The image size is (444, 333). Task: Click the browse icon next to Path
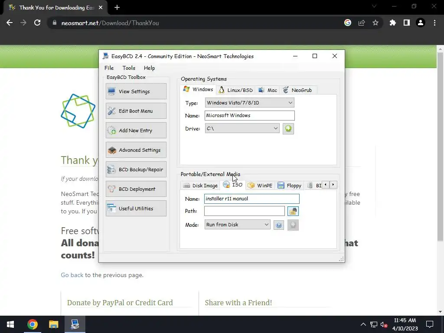pyautogui.click(x=293, y=211)
